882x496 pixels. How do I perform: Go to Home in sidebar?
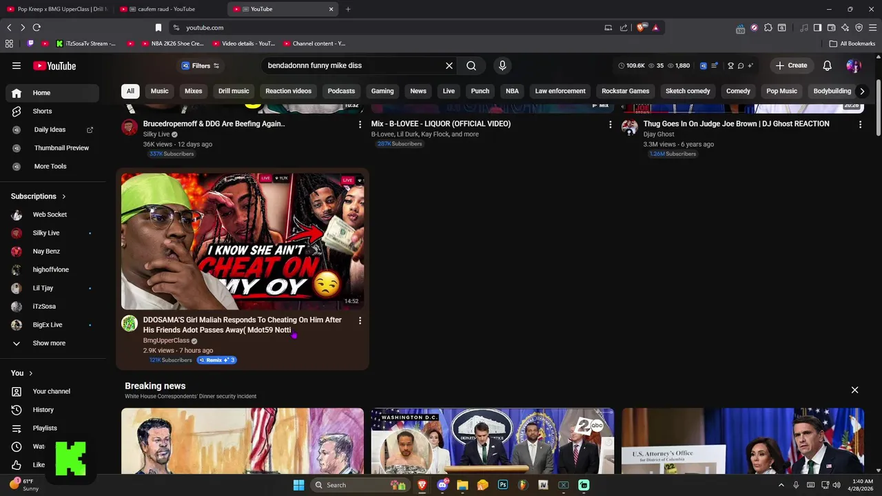[52, 93]
